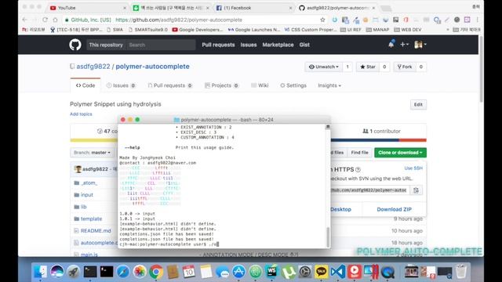This screenshot has height=282, width=502.
Task: Open uTorrent in the Dock
Action: pyautogui.click(x=289, y=272)
